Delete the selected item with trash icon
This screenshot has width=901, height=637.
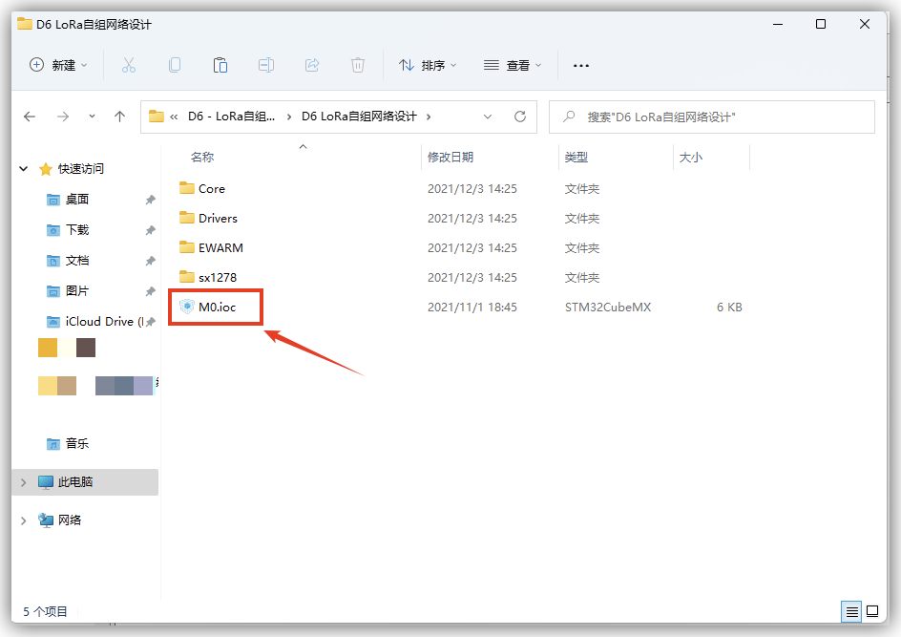pyautogui.click(x=358, y=66)
